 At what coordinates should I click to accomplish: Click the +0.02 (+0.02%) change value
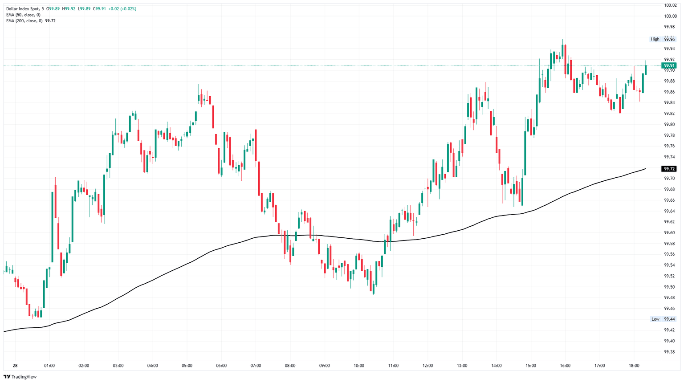tap(122, 9)
